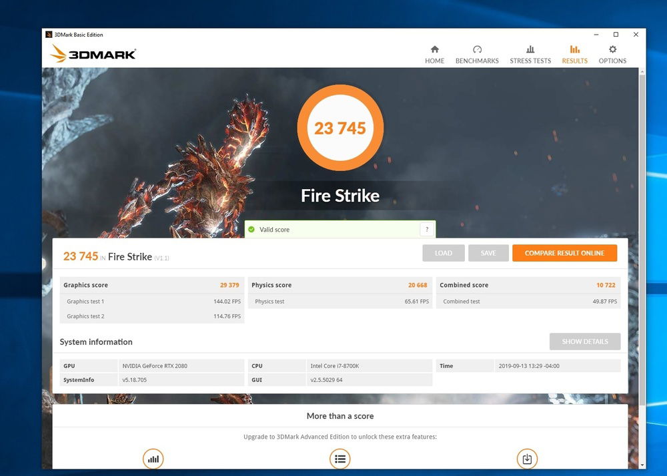This screenshot has width=667, height=476.
Task: Click the 3DMark logo
Action: click(93, 54)
